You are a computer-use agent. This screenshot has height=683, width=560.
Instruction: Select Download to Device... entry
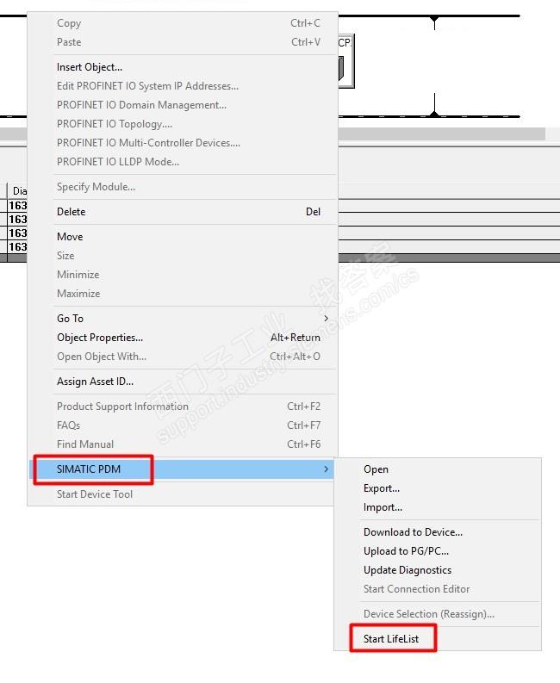[x=438, y=532]
